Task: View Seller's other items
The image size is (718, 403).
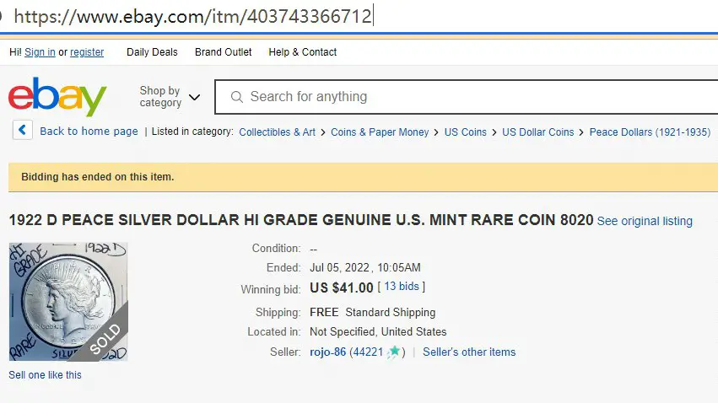Action: coord(469,352)
